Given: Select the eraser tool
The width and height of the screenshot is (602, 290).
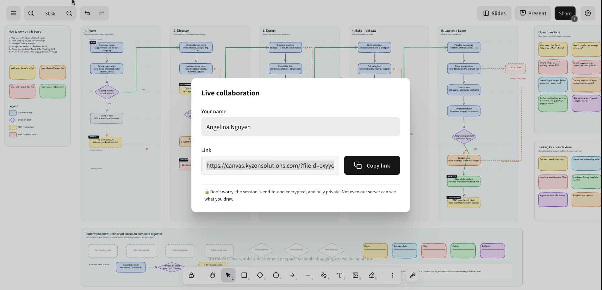Looking at the screenshot, I should click(x=372, y=275).
